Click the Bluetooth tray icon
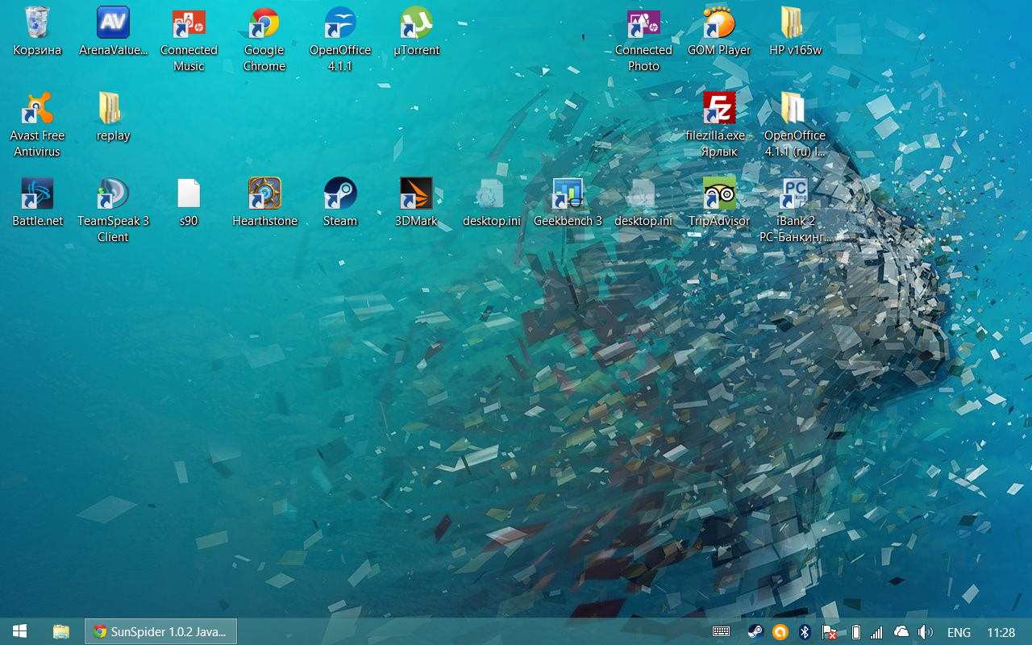This screenshot has width=1032, height=645. (x=804, y=633)
